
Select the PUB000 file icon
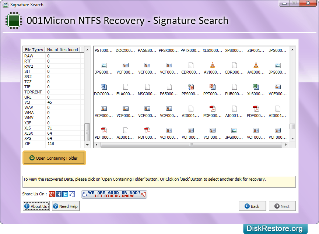234,87
